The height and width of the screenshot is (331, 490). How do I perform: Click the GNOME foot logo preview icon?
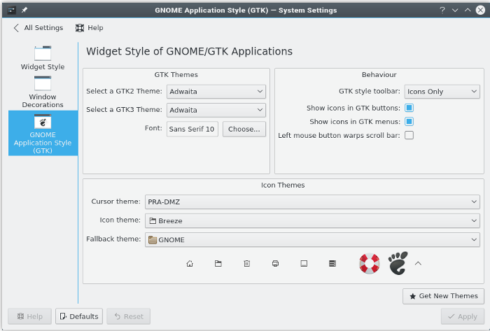point(398,263)
